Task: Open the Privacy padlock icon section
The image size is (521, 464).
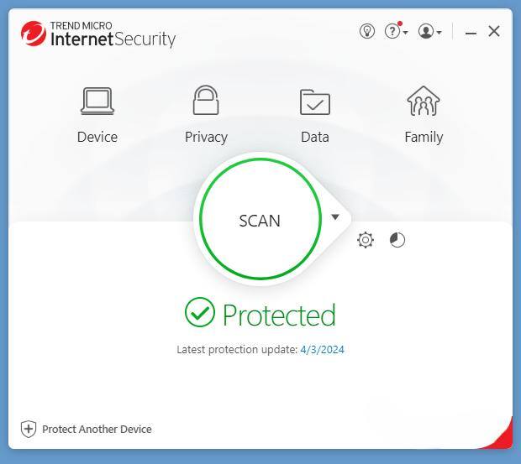Action: [x=206, y=102]
